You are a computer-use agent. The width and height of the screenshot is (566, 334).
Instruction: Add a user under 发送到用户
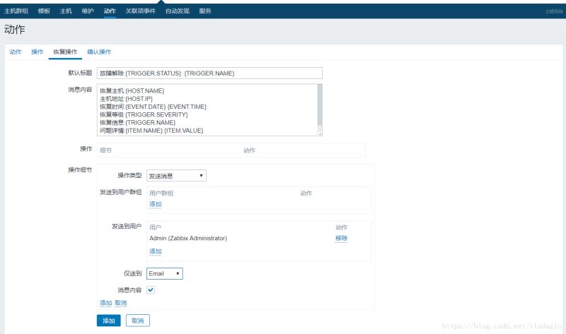(155, 251)
